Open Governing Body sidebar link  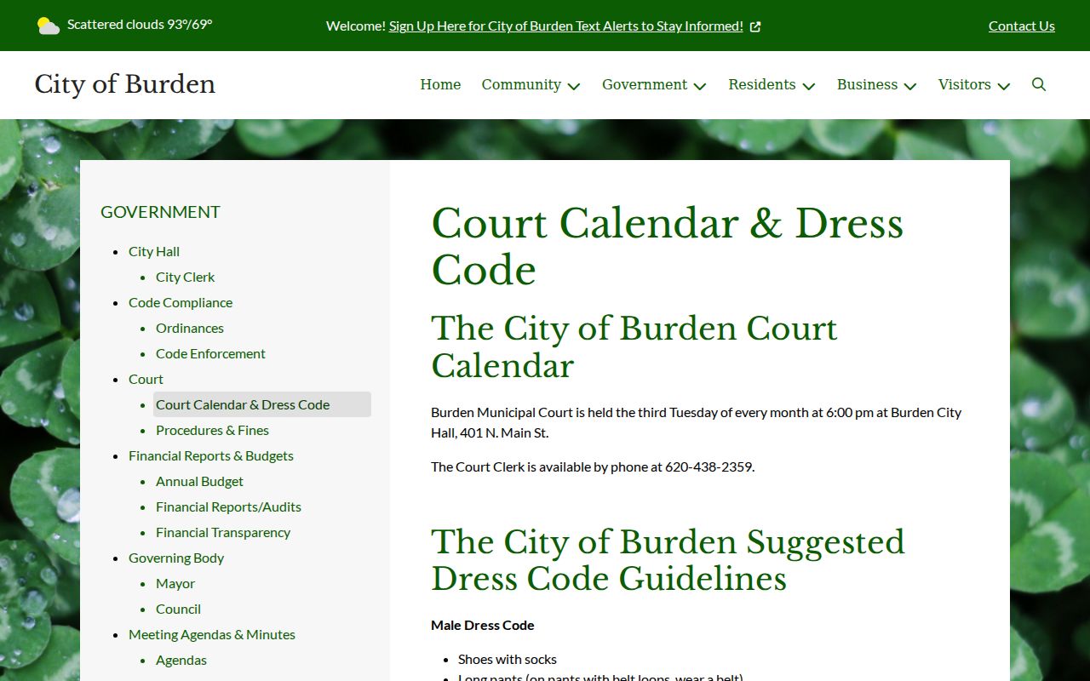click(x=176, y=558)
